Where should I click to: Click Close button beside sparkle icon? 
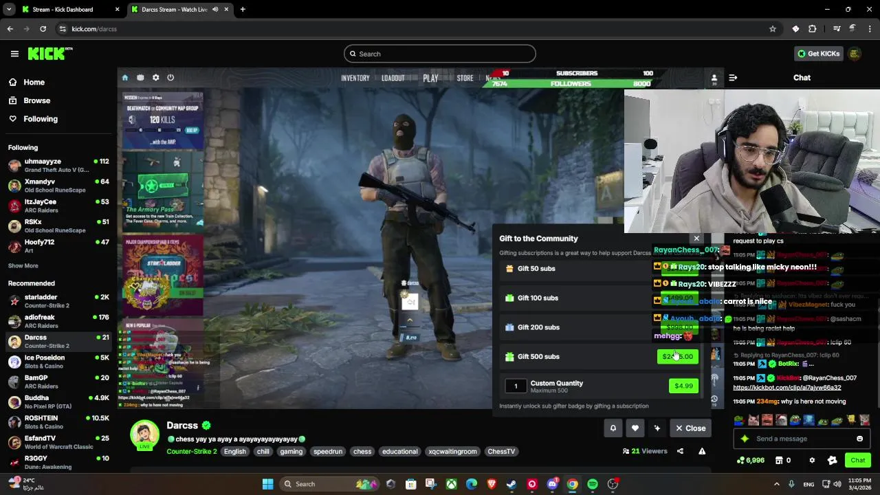(x=690, y=428)
